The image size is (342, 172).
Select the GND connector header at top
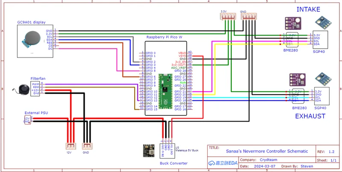[249, 17]
